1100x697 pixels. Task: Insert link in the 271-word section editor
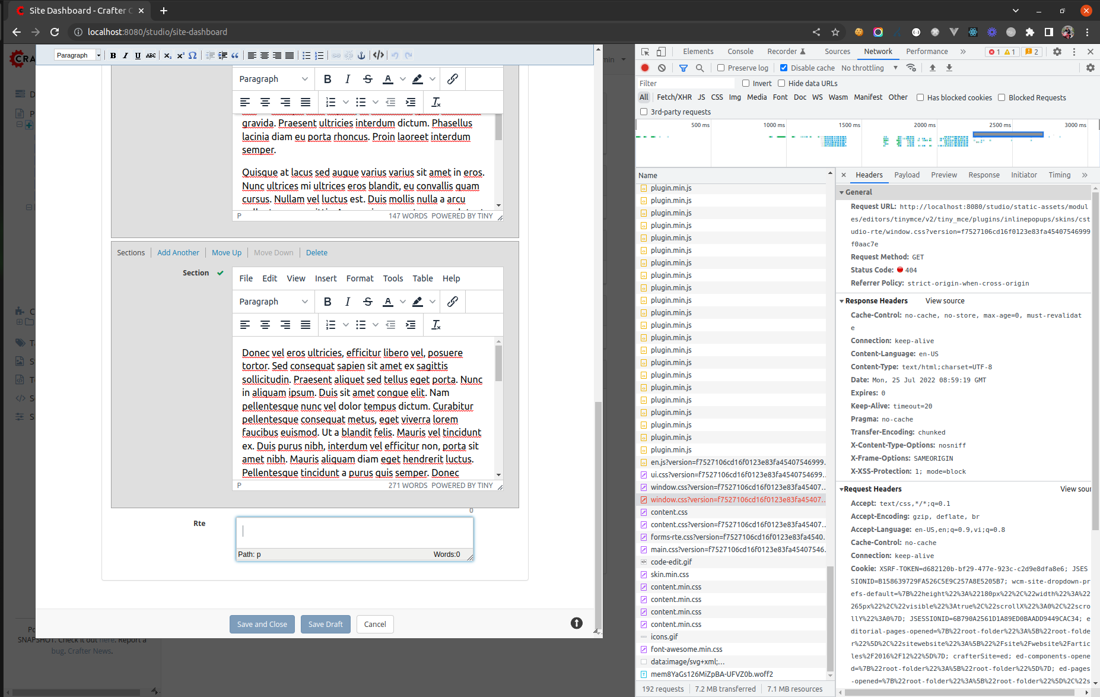(453, 302)
